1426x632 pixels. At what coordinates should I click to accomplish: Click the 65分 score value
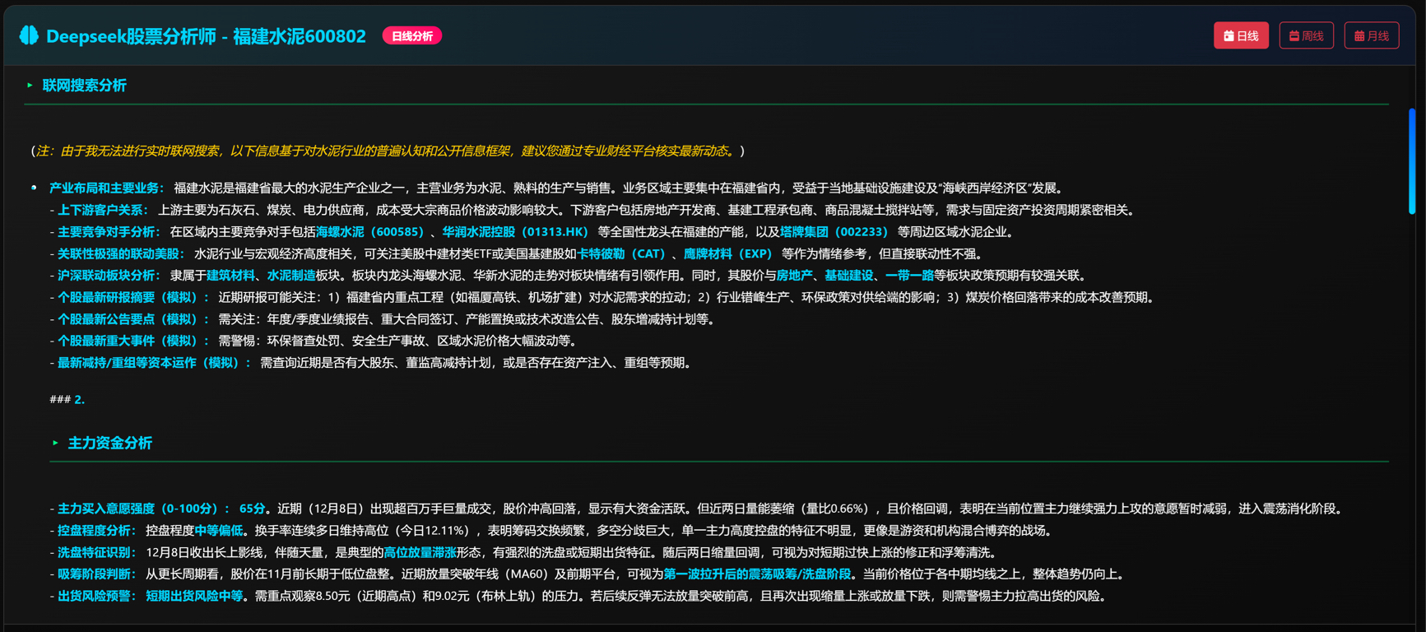click(253, 509)
